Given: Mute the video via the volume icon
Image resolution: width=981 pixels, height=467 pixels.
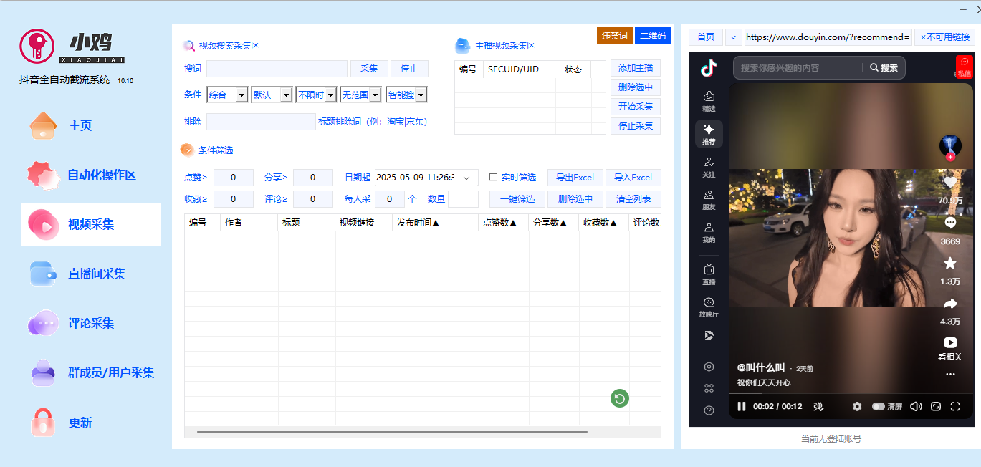Looking at the screenshot, I should tap(916, 406).
